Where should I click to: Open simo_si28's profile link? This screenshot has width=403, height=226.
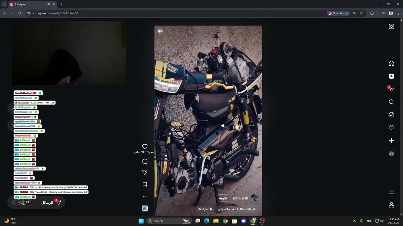coord(240,198)
